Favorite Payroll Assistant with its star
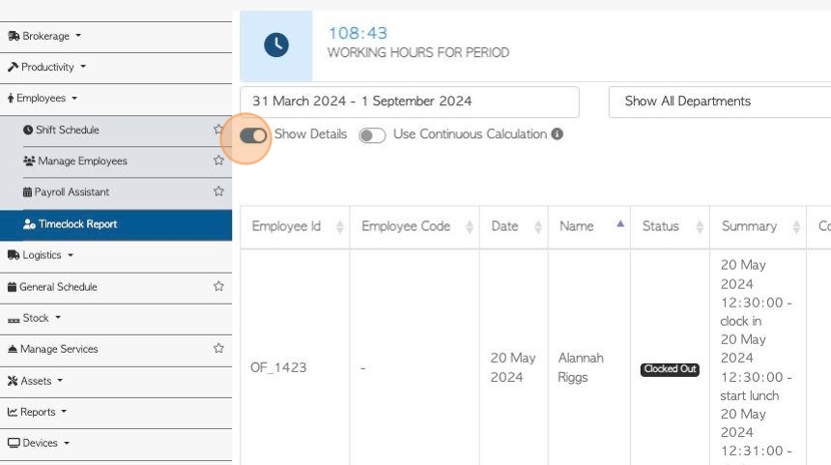 coord(218,190)
